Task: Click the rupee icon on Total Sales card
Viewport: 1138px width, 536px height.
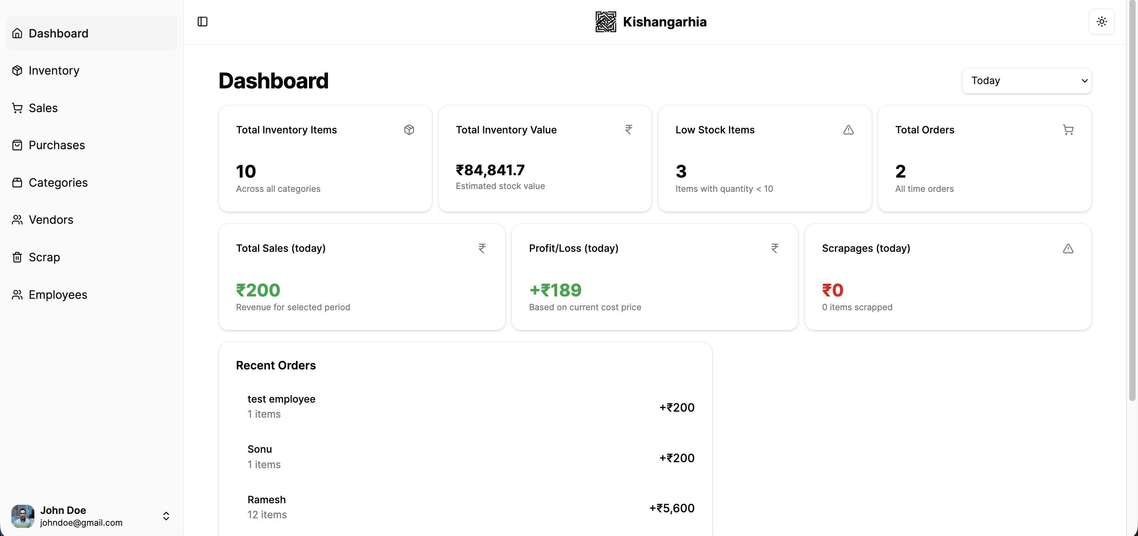Action: (x=482, y=248)
